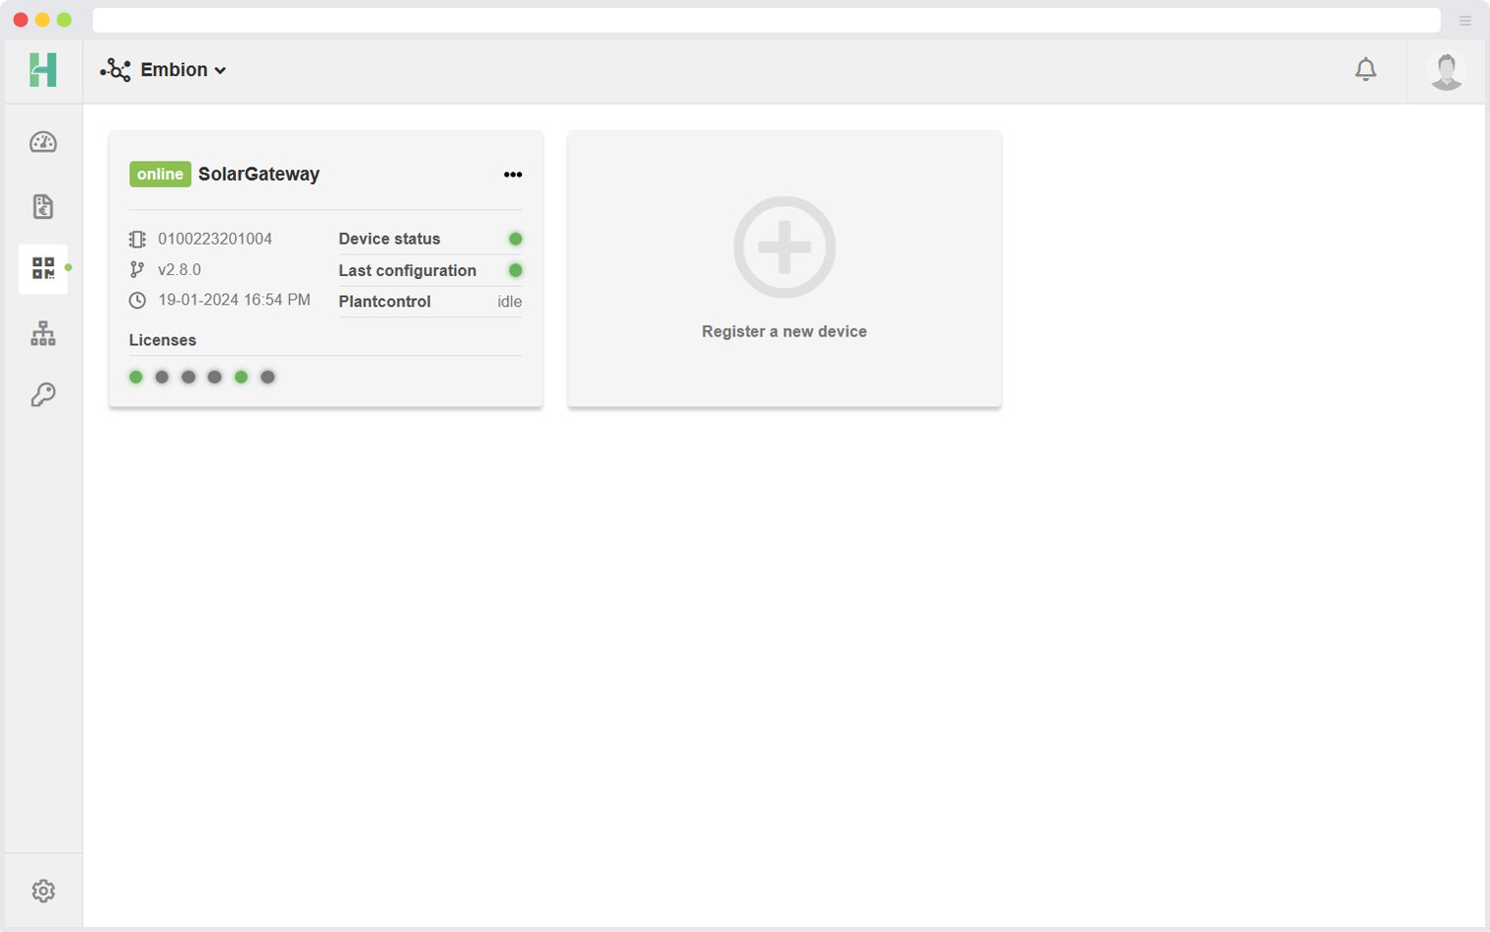
Task: Open the key icon in sidebar
Action: (x=43, y=395)
